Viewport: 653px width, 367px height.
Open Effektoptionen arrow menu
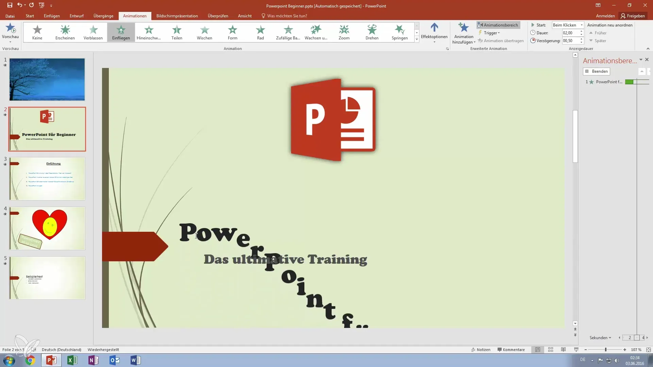pyautogui.click(x=434, y=33)
